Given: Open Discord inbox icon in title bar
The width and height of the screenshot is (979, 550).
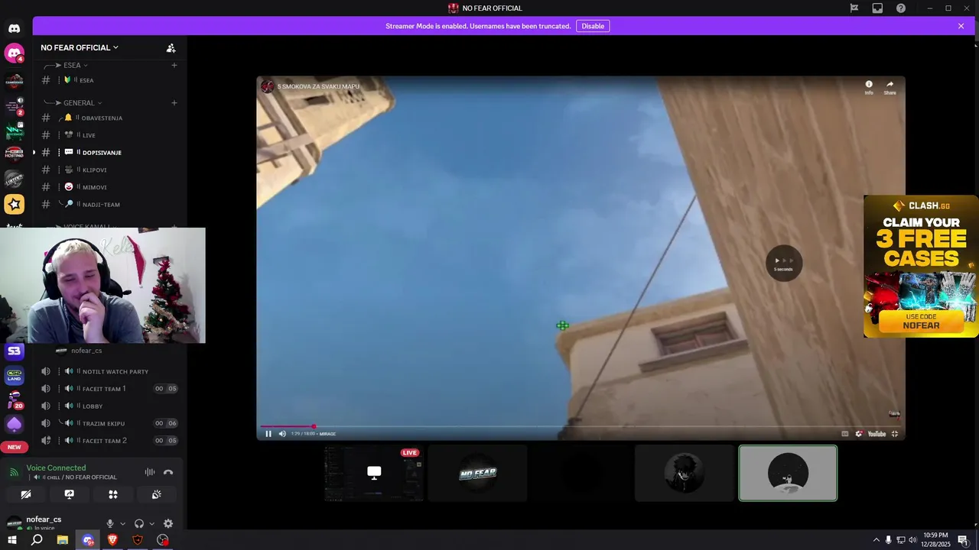Looking at the screenshot, I should 877,8.
